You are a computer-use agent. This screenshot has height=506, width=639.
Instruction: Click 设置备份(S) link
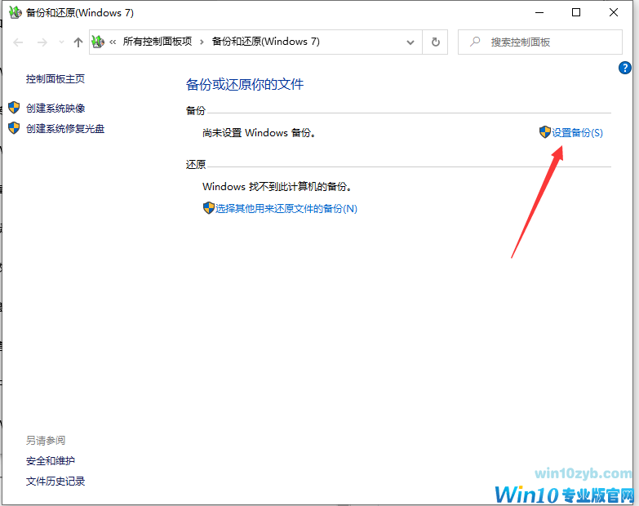pos(577,132)
